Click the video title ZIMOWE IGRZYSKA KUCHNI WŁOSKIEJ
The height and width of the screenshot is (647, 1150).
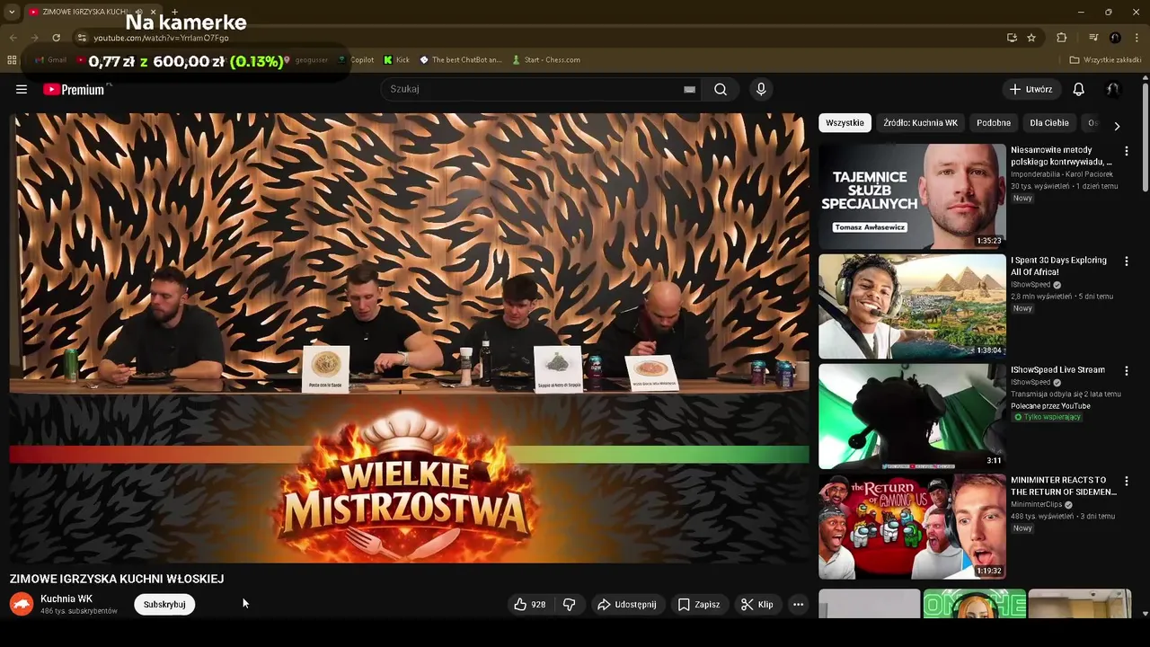[117, 579]
